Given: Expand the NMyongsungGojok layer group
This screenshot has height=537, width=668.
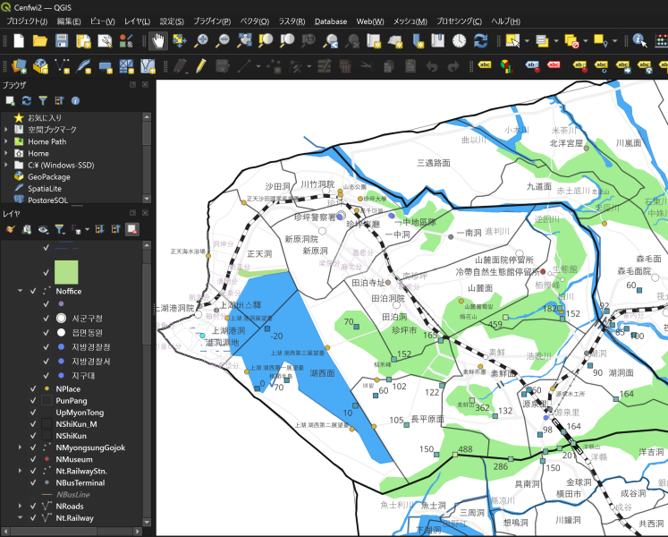Looking at the screenshot, I should click(20, 447).
